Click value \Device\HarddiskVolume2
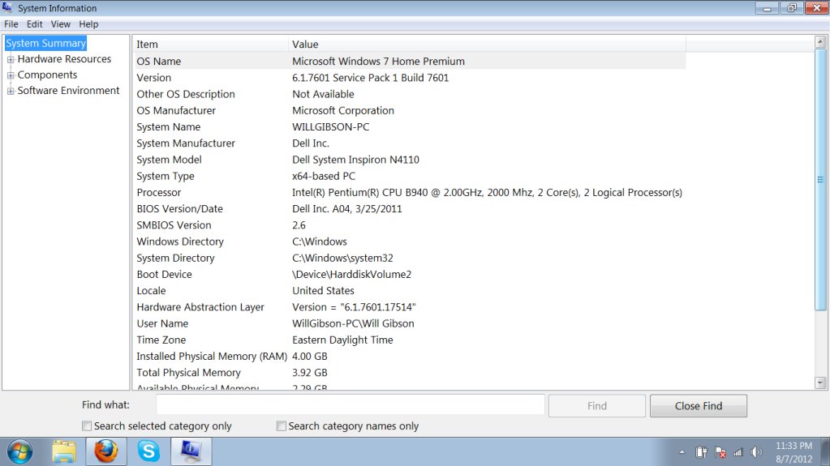Screen dimensions: 830x466 (351, 275)
